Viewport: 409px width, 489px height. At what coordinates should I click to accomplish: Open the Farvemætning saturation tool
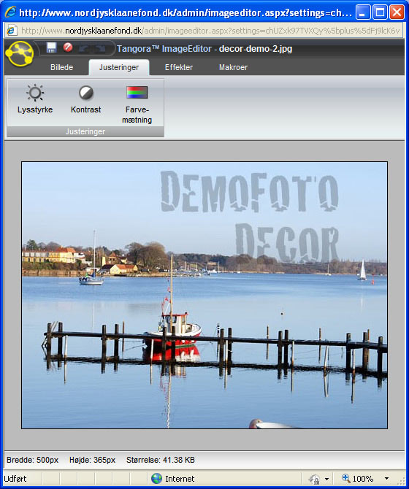click(137, 105)
